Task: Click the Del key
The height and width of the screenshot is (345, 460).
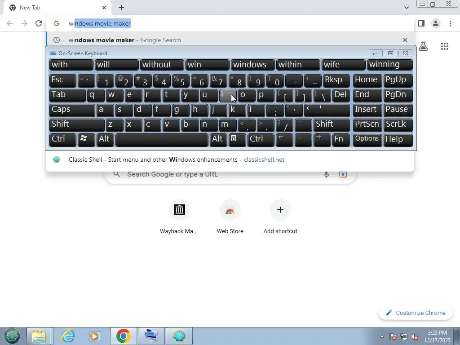Action: coord(341,95)
